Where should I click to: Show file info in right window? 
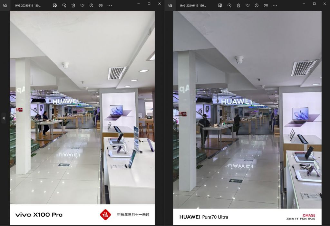click(x=257, y=5)
